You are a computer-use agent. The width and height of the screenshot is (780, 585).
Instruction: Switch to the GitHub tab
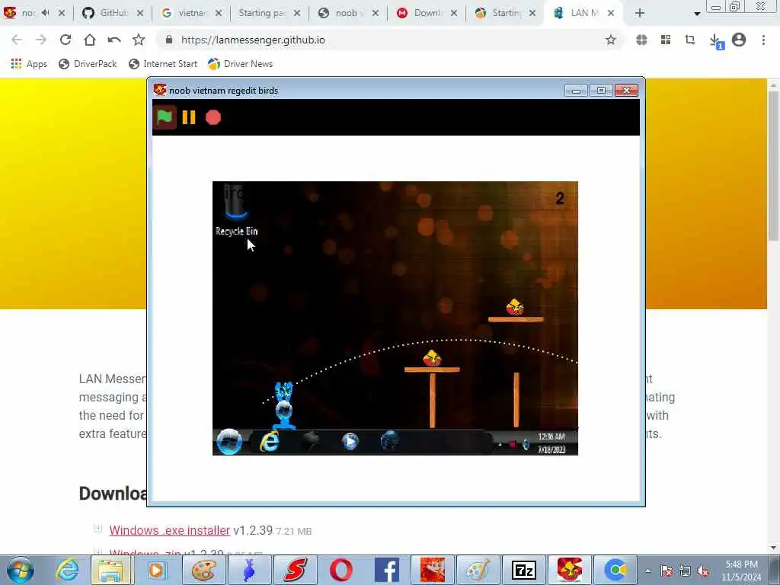(x=113, y=13)
